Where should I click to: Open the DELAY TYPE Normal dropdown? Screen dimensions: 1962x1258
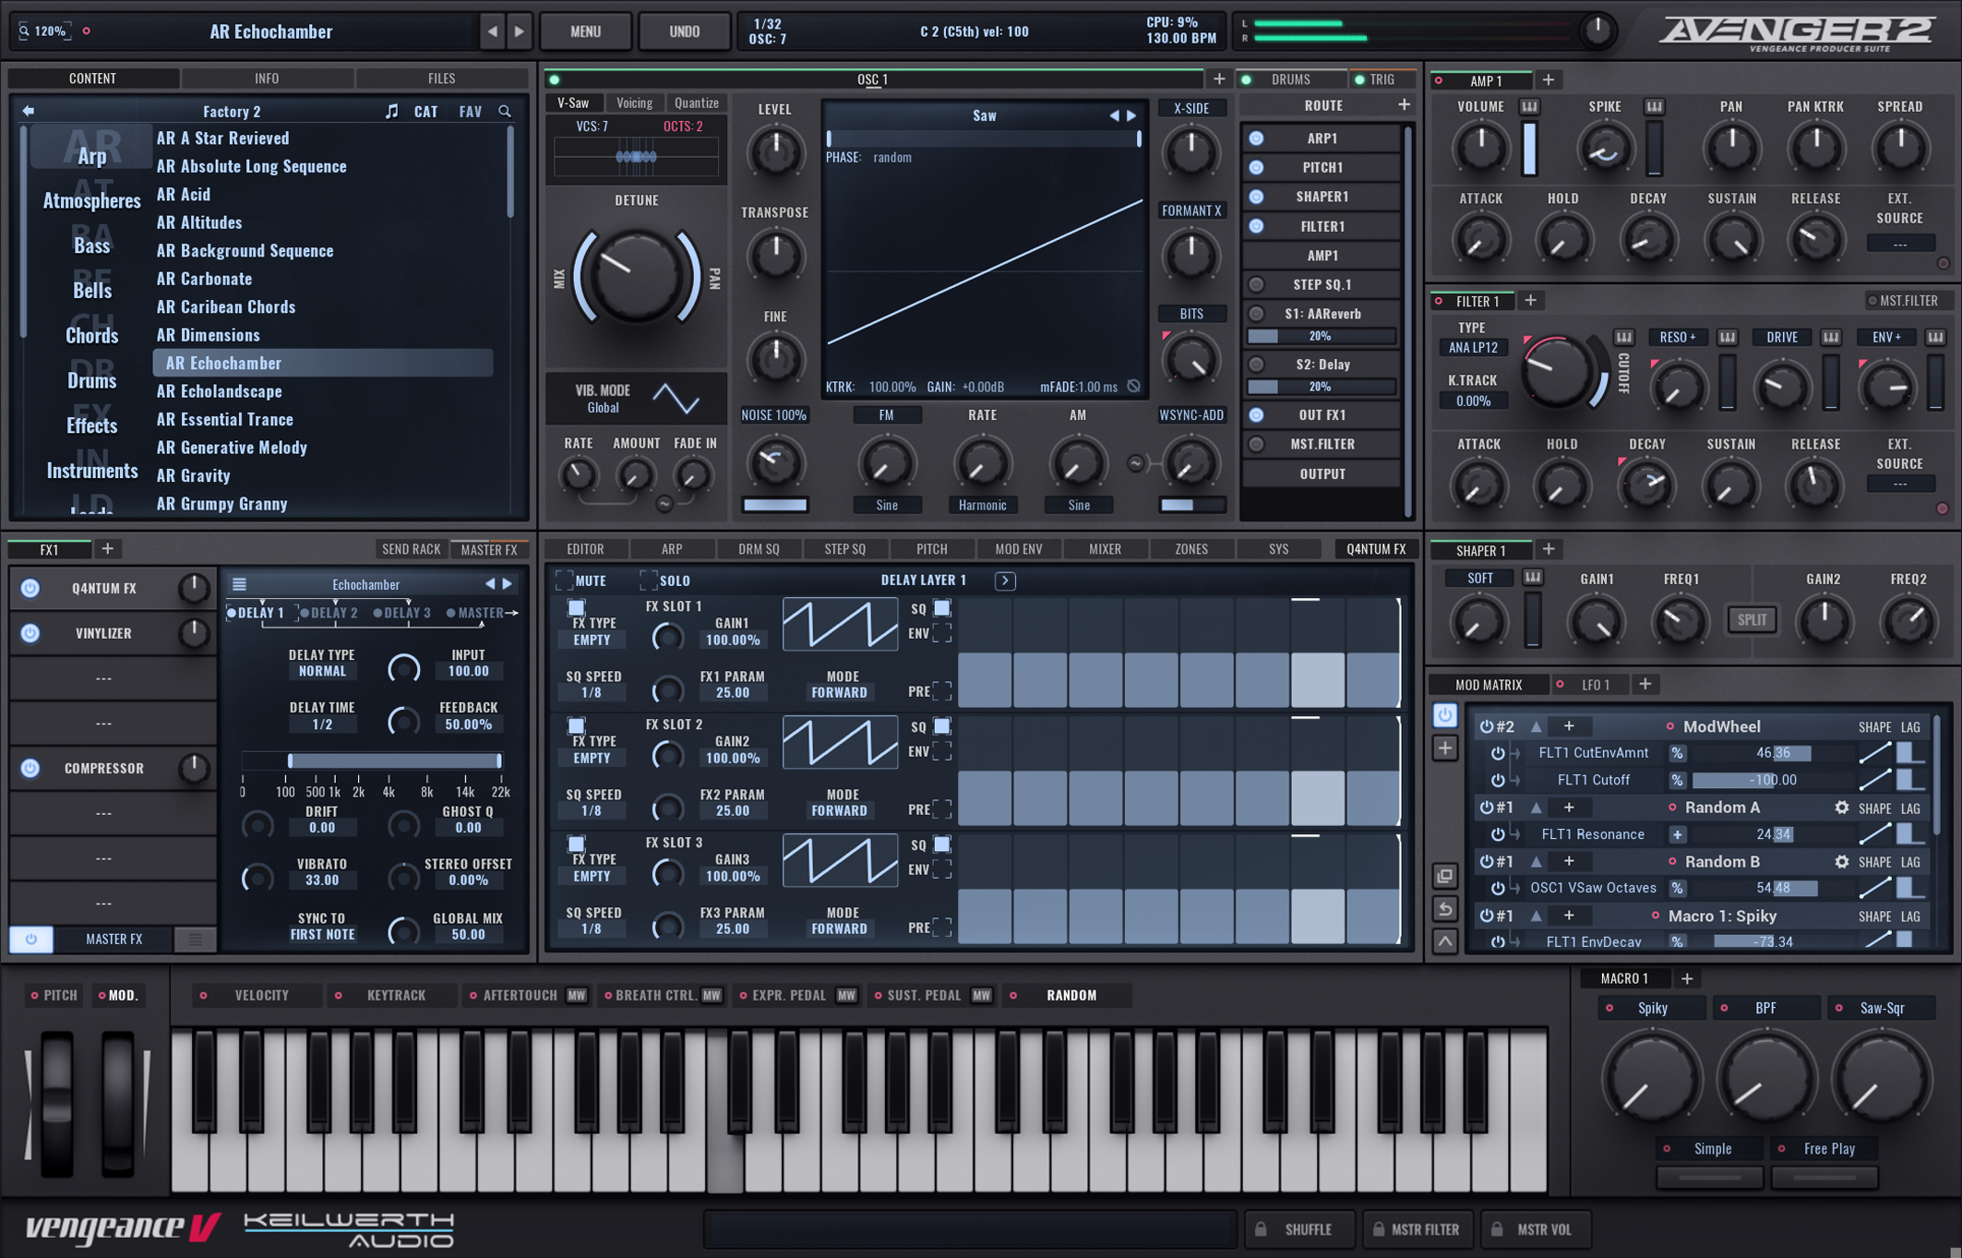[x=321, y=671]
